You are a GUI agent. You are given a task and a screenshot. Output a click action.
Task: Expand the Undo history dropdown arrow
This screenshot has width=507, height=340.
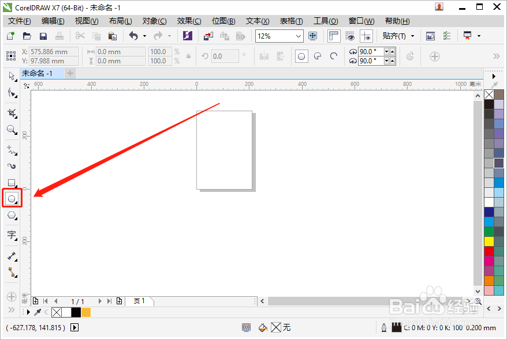[144, 36]
